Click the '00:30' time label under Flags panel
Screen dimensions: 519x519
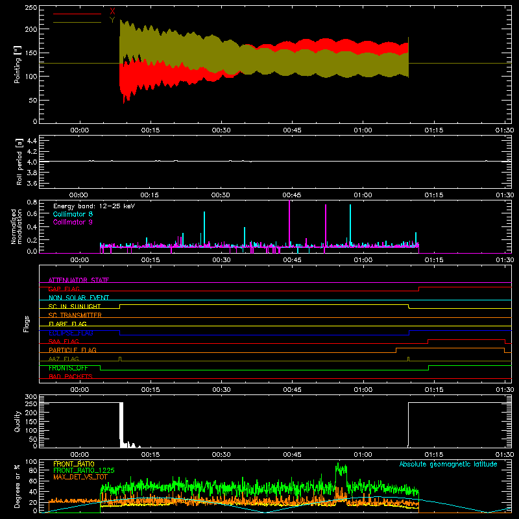[x=221, y=390]
